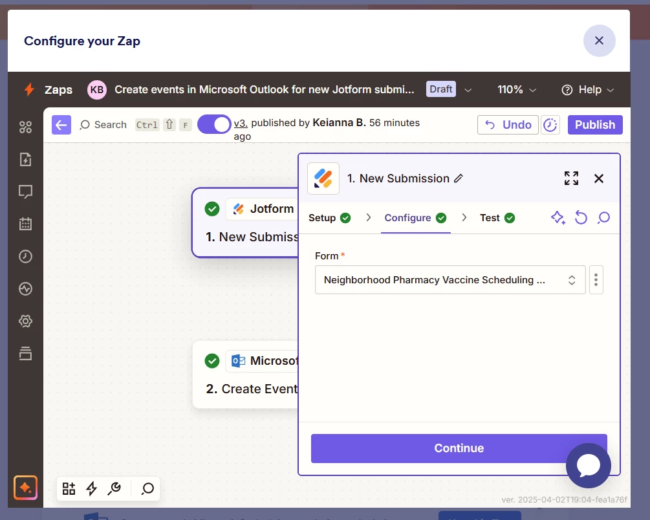Image resolution: width=650 pixels, height=520 pixels.
Task: Click the lightning bolt canvas toolbar icon
Action: coord(92,488)
